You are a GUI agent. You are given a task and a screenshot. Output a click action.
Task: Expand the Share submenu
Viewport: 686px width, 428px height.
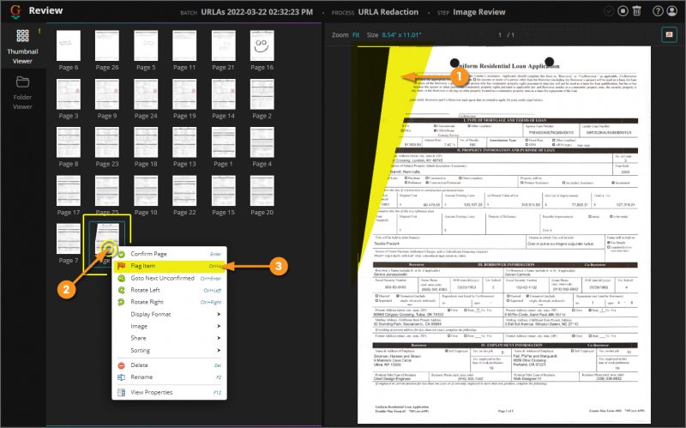(169, 338)
